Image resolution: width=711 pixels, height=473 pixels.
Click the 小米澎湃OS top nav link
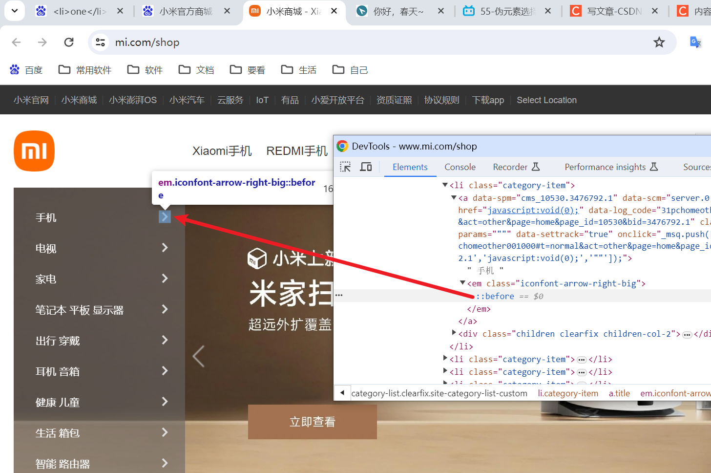[133, 100]
